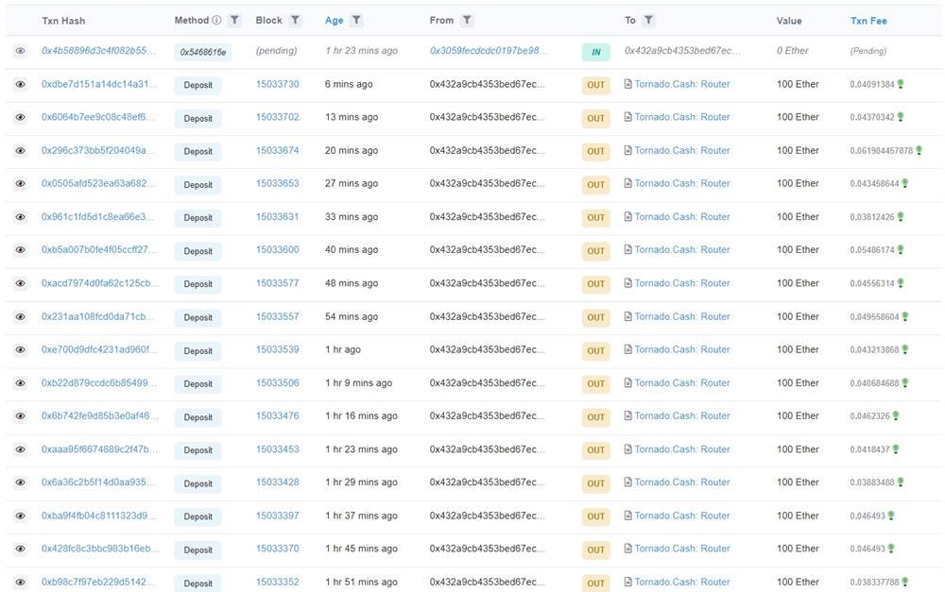945x592 pixels.
Task: Open transaction hash 0xb98c7f97eb229d5142
Action: click(99, 582)
